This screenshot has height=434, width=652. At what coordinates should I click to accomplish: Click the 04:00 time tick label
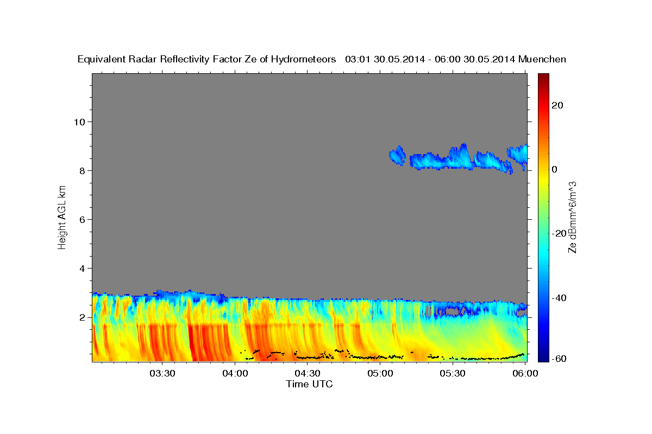point(235,373)
